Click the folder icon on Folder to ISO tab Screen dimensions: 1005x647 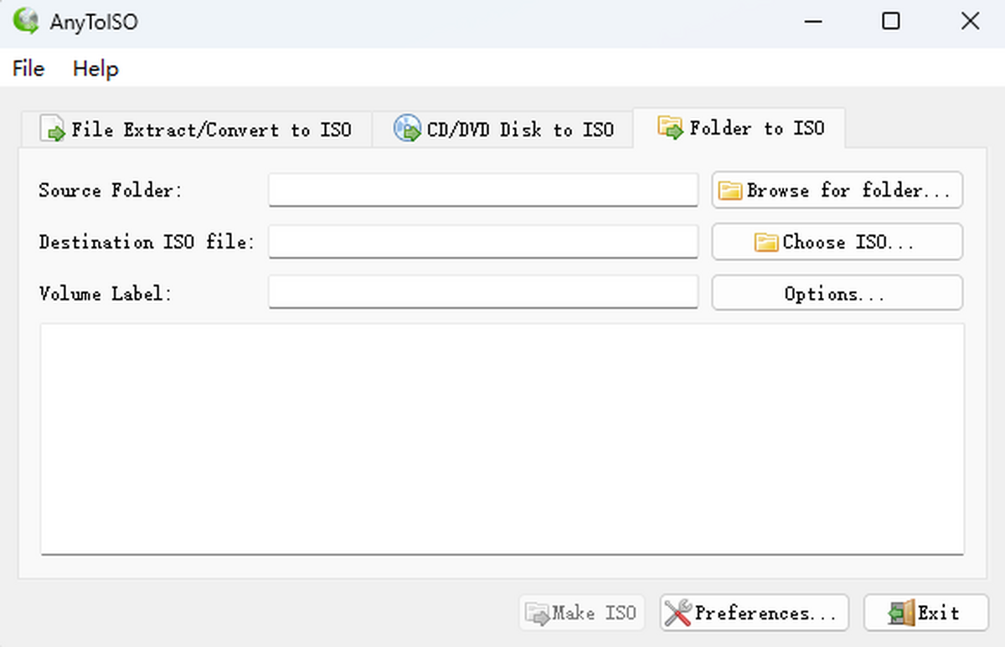coord(670,127)
